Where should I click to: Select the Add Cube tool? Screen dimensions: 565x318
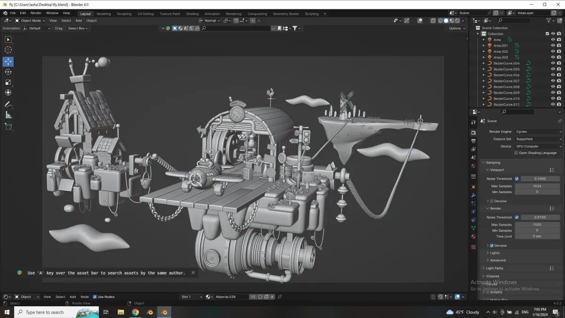click(x=8, y=126)
